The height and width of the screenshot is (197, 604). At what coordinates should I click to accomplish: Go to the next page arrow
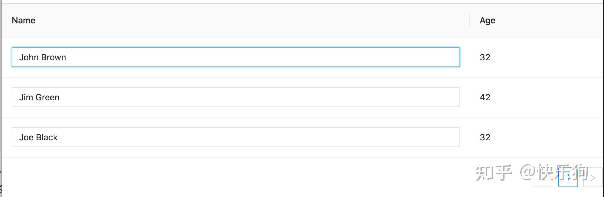pyautogui.click(x=593, y=178)
